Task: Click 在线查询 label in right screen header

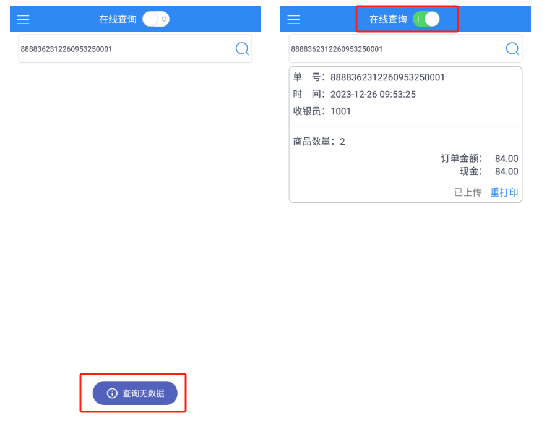Action: pos(388,19)
